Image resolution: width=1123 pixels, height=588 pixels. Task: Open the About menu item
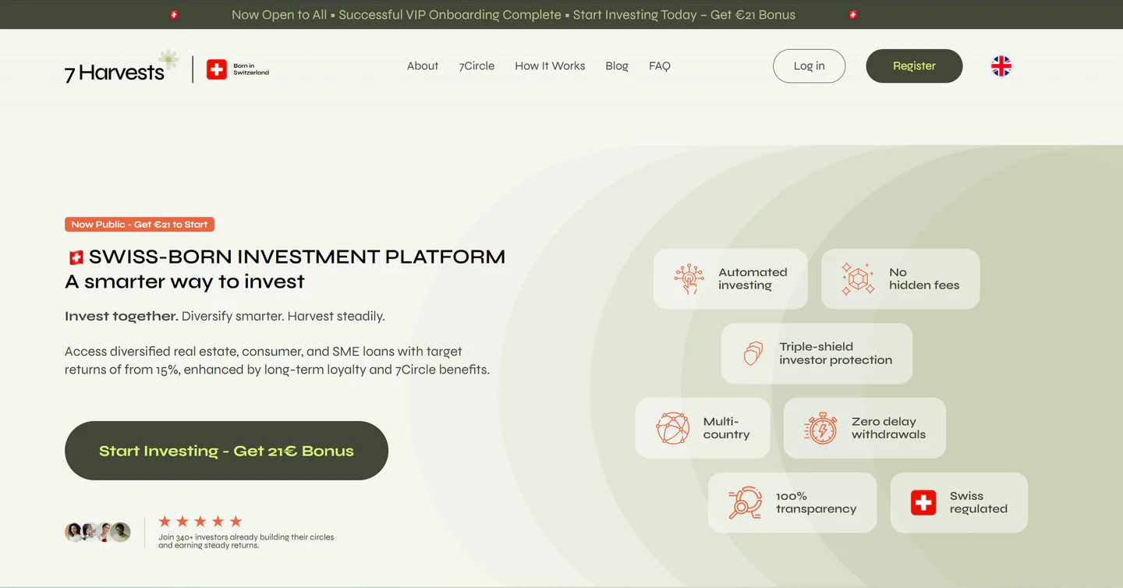[x=423, y=66]
